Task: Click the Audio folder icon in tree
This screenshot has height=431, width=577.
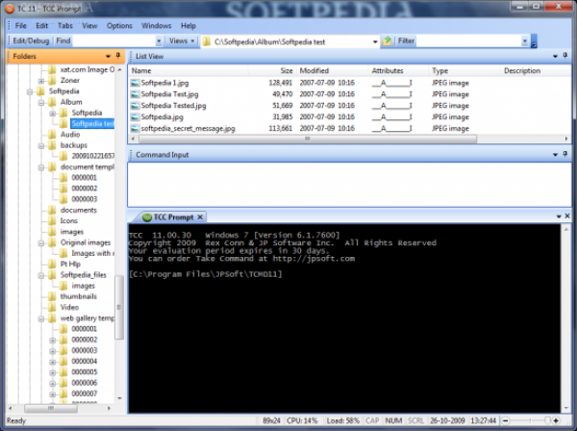Action: click(x=53, y=135)
